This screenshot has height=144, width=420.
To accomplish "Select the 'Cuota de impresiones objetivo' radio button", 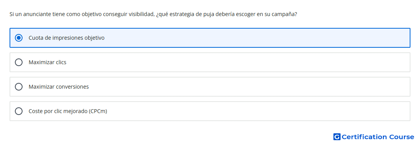I will pos(19,38).
